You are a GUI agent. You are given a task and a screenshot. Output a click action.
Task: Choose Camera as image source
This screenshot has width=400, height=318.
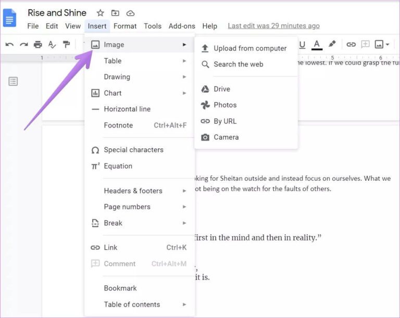coord(246,137)
